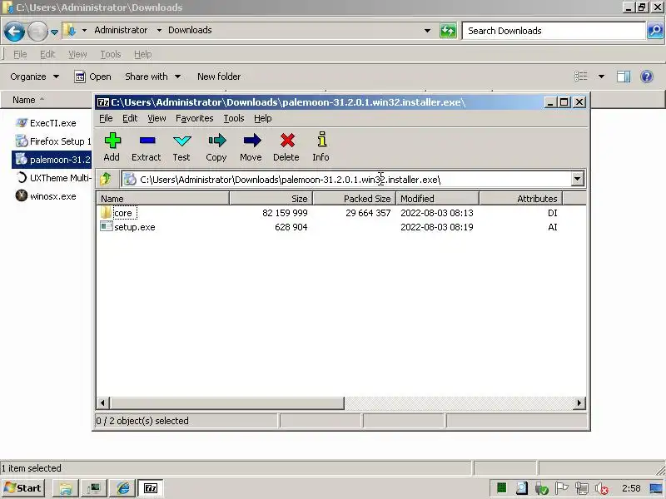This screenshot has width=666, height=499.
Task: Click the Show desktop tray button
Action: [x=656, y=488]
